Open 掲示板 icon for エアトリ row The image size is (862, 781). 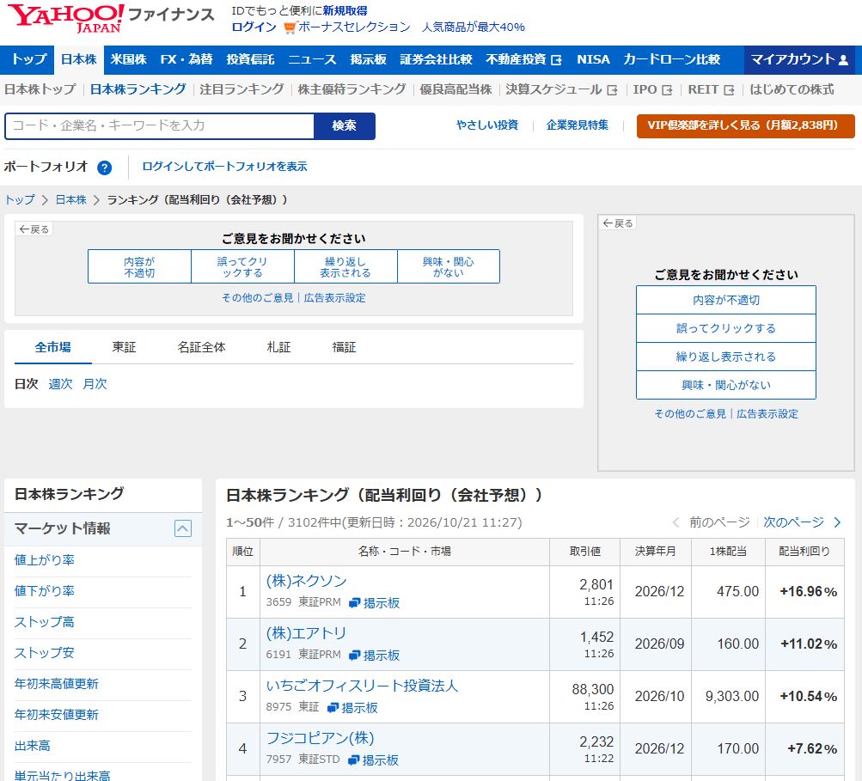click(x=355, y=656)
